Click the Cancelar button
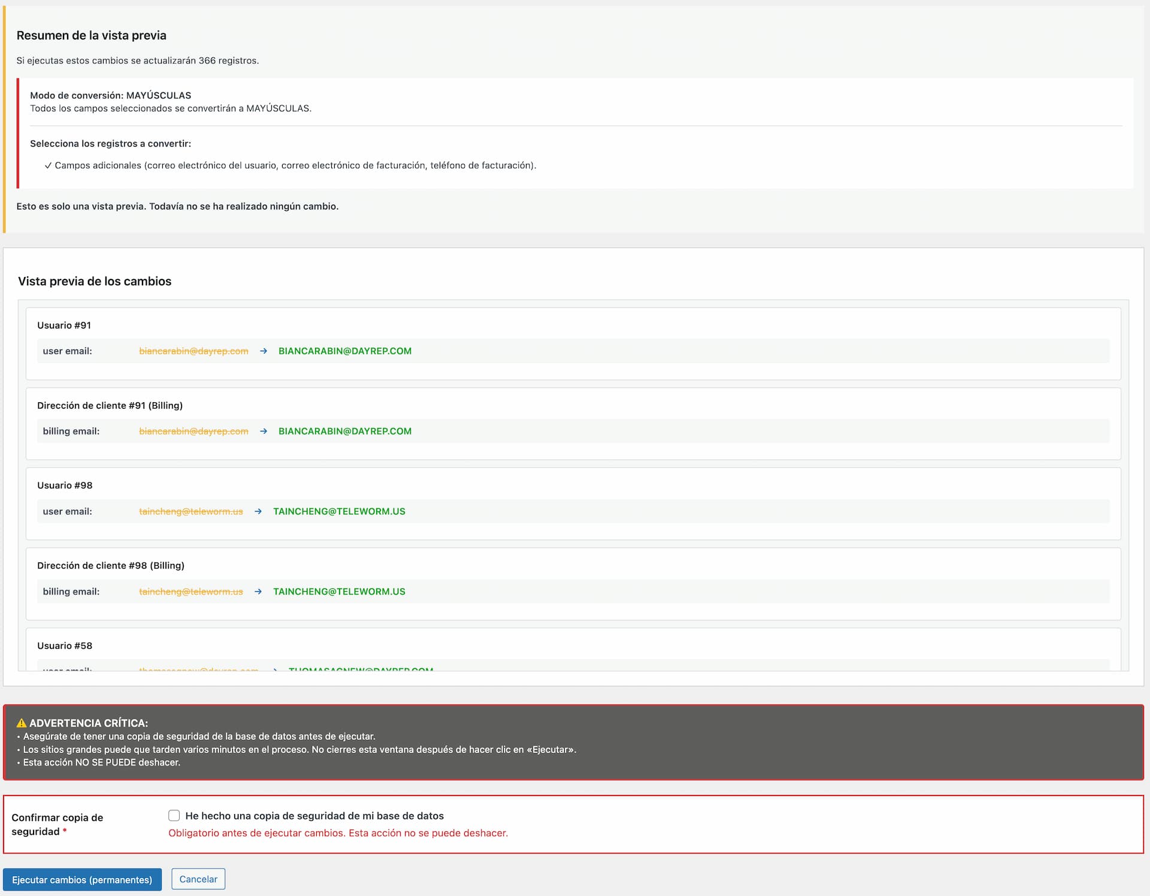The width and height of the screenshot is (1150, 896). pyautogui.click(x=198, y=879)
